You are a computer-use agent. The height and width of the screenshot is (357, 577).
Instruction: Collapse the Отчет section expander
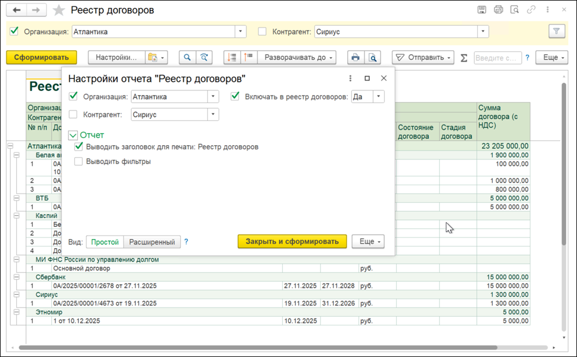coord(73,135)
